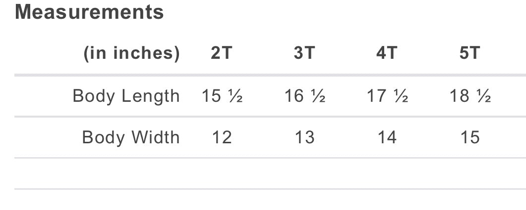Select Body Width value 14

388,137
